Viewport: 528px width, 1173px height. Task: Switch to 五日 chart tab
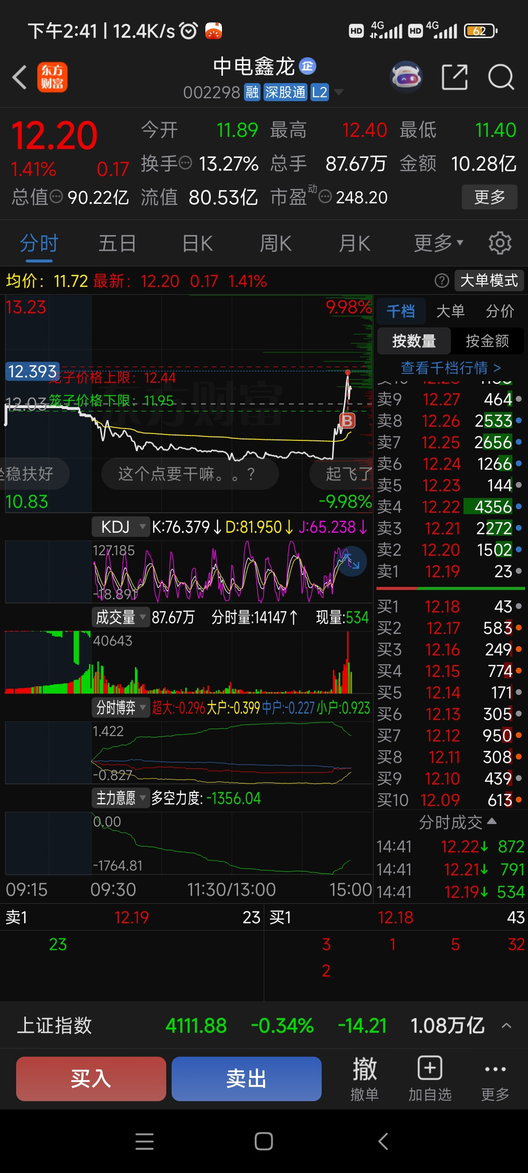pos(117,243)
